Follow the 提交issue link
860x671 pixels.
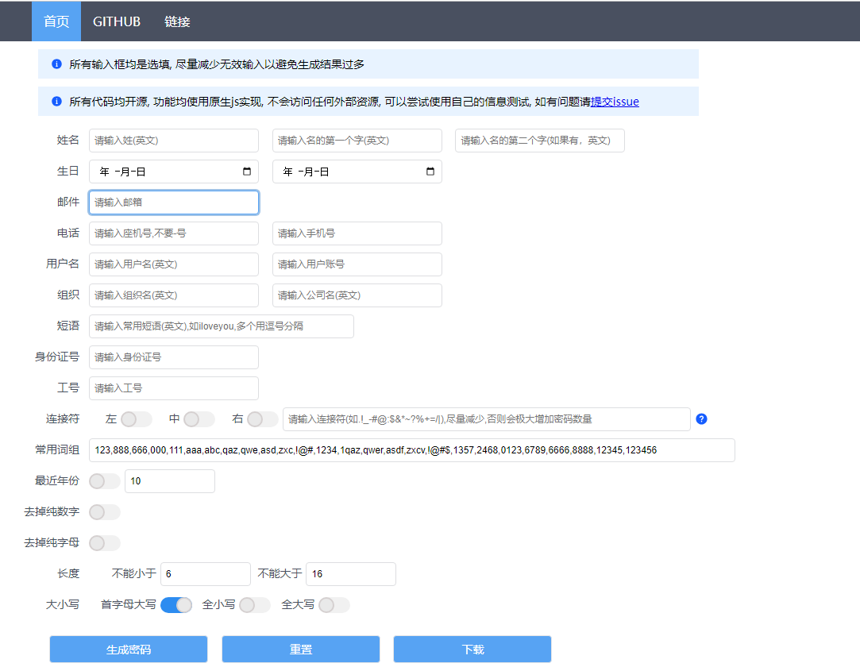pyautogui.click(x=615, y=102)
